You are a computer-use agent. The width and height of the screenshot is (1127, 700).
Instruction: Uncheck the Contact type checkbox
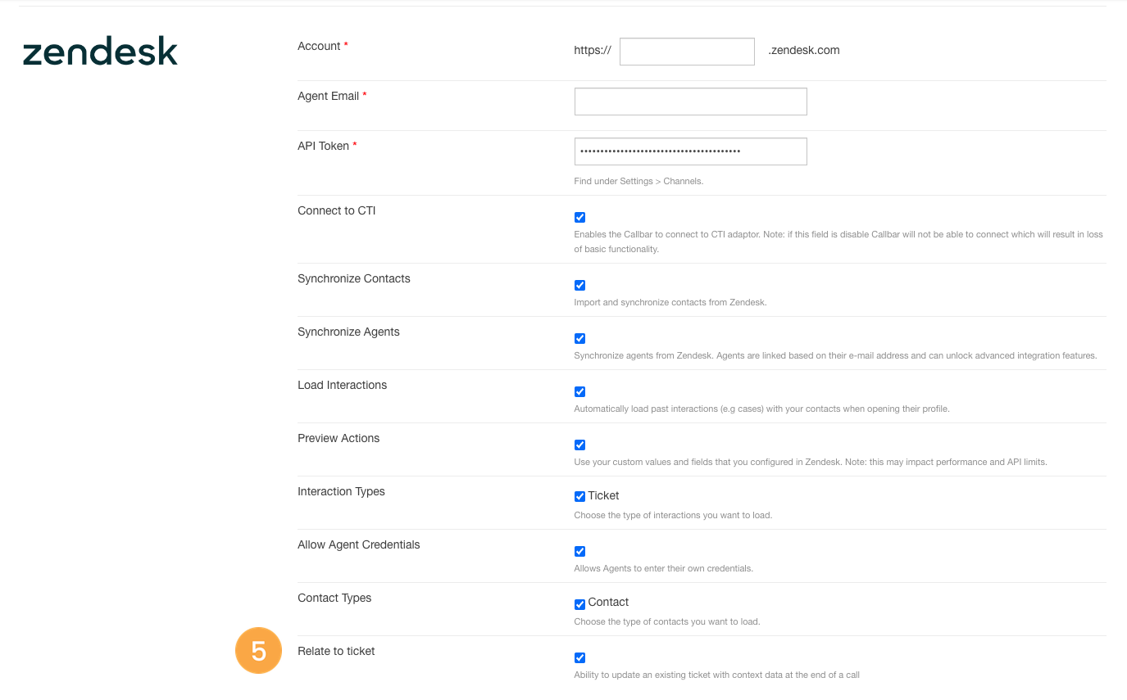pos(579,604)
